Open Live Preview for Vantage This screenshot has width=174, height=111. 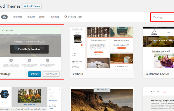pyautogui.click(x=51, y=74)
